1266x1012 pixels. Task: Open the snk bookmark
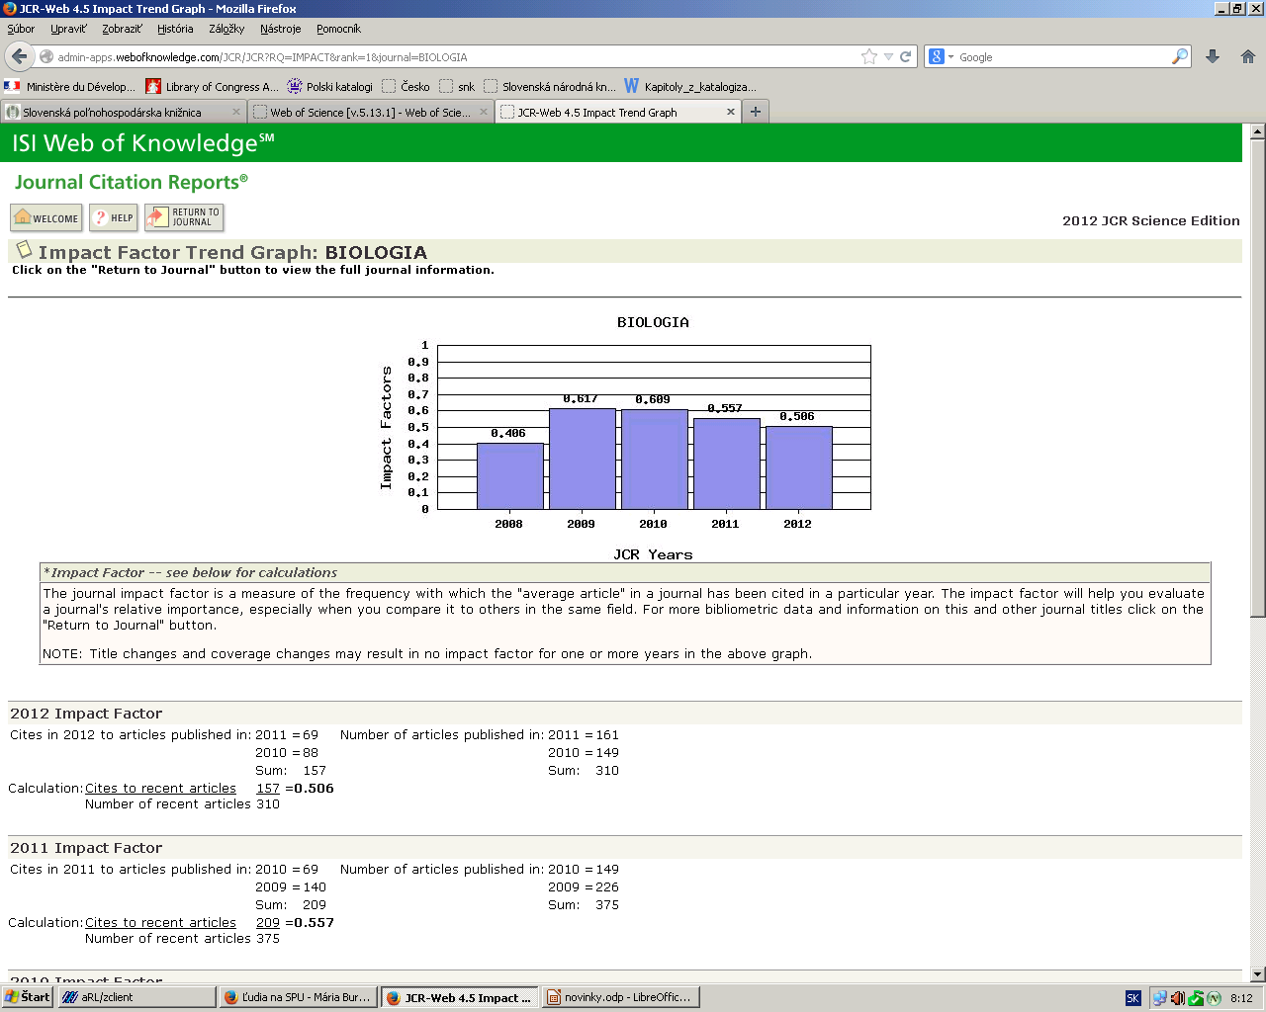[x=457, y=86]
